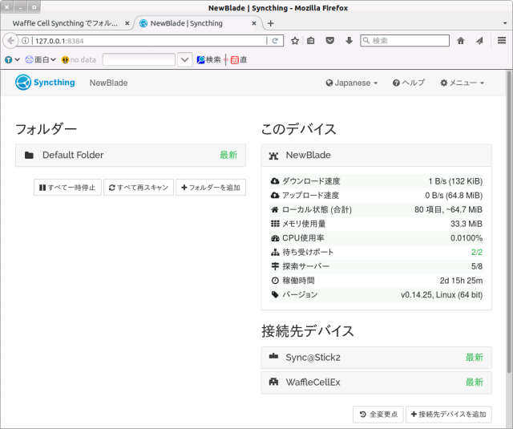513x429 pixels.
Task: Click the WaffleCellEx device identicon
Action: [273, 382]
